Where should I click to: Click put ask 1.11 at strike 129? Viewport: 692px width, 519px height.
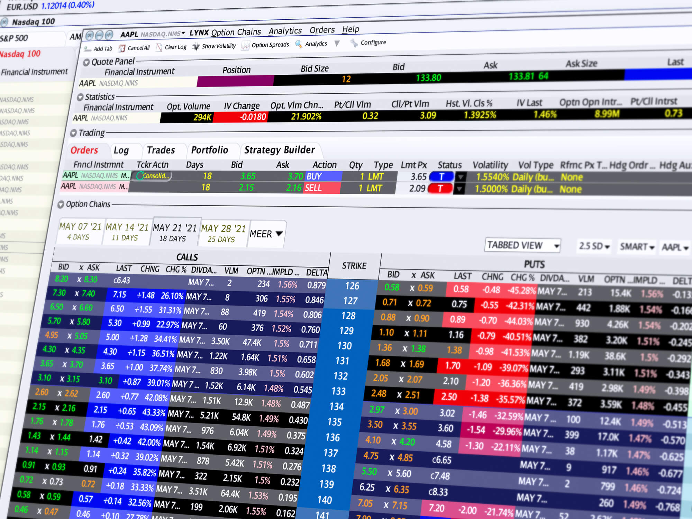coord(420,334)
